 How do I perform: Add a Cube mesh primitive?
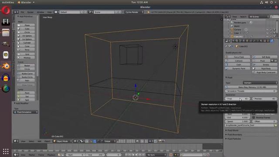[x=26, y=29]
